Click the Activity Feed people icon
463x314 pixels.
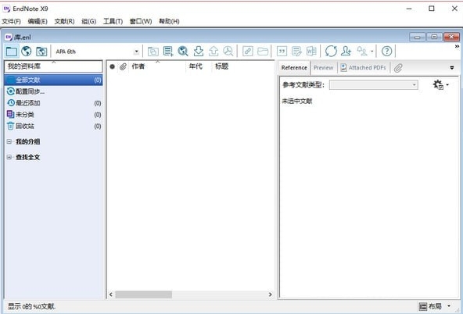pyautogui.click(x=362, y=52)
